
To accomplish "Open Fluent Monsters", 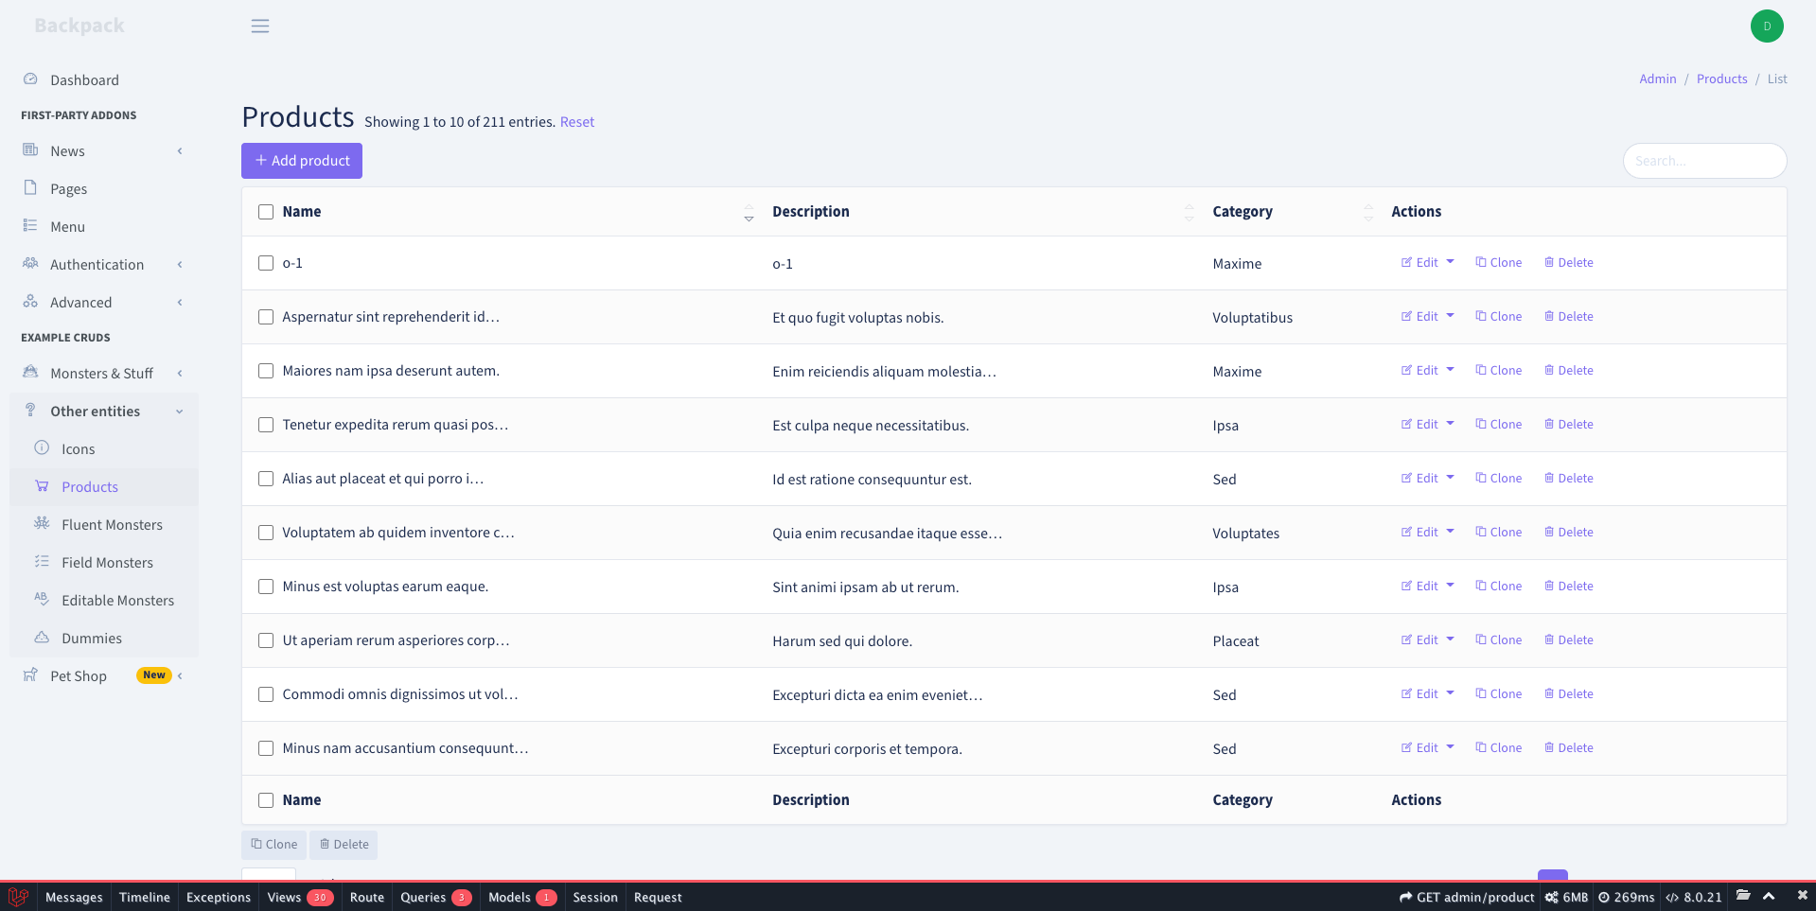I will point(104,525).
